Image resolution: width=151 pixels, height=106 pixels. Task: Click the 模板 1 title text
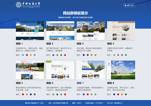tap(19, 44)
